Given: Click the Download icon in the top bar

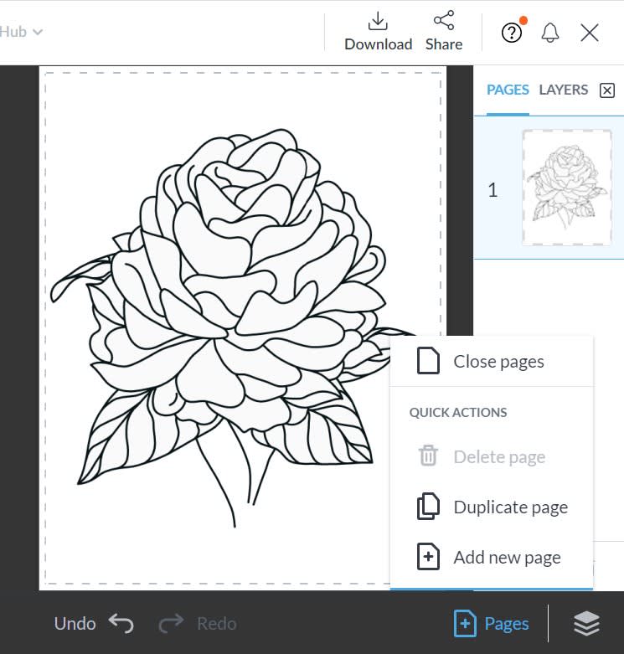Looking at the screenshot, I should point(378,21).
